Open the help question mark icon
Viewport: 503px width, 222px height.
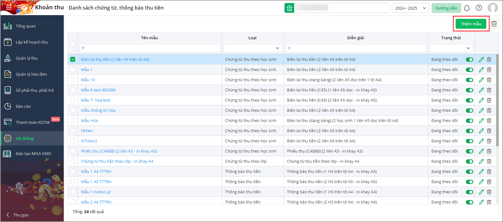(479, 8)
